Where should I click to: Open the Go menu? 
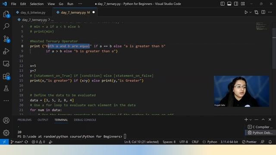[x=61, y=4]
